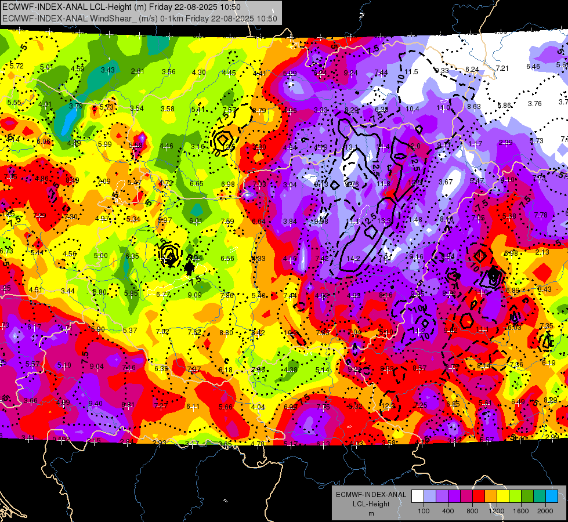Select the dark green swatch in the legend
This screenshot has width=568, height=522.
[527, 496]
